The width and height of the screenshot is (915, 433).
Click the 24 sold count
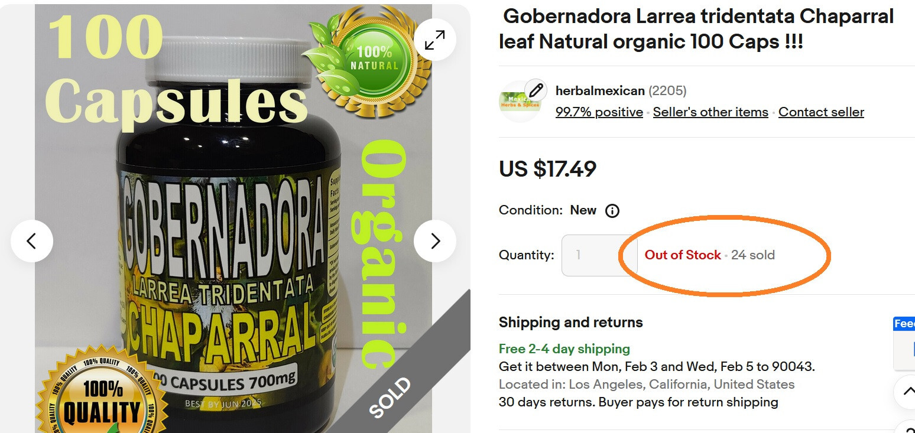click(x=753, y=255)
